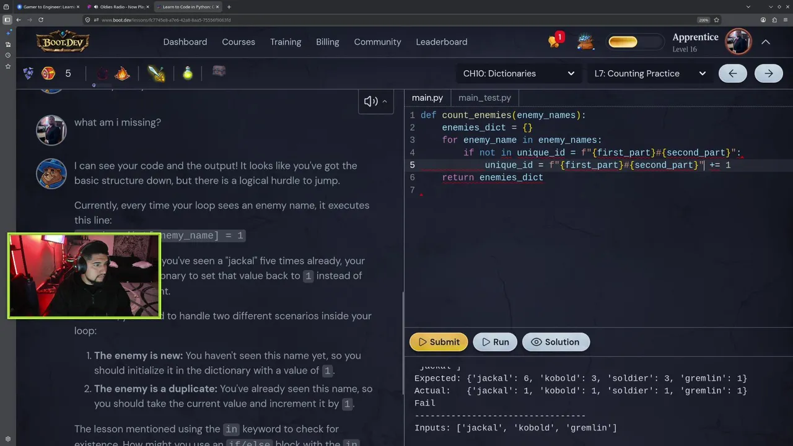The image size is (793, 446).
Task: Collapse the header with the up chevron
Action: (766, 42)
